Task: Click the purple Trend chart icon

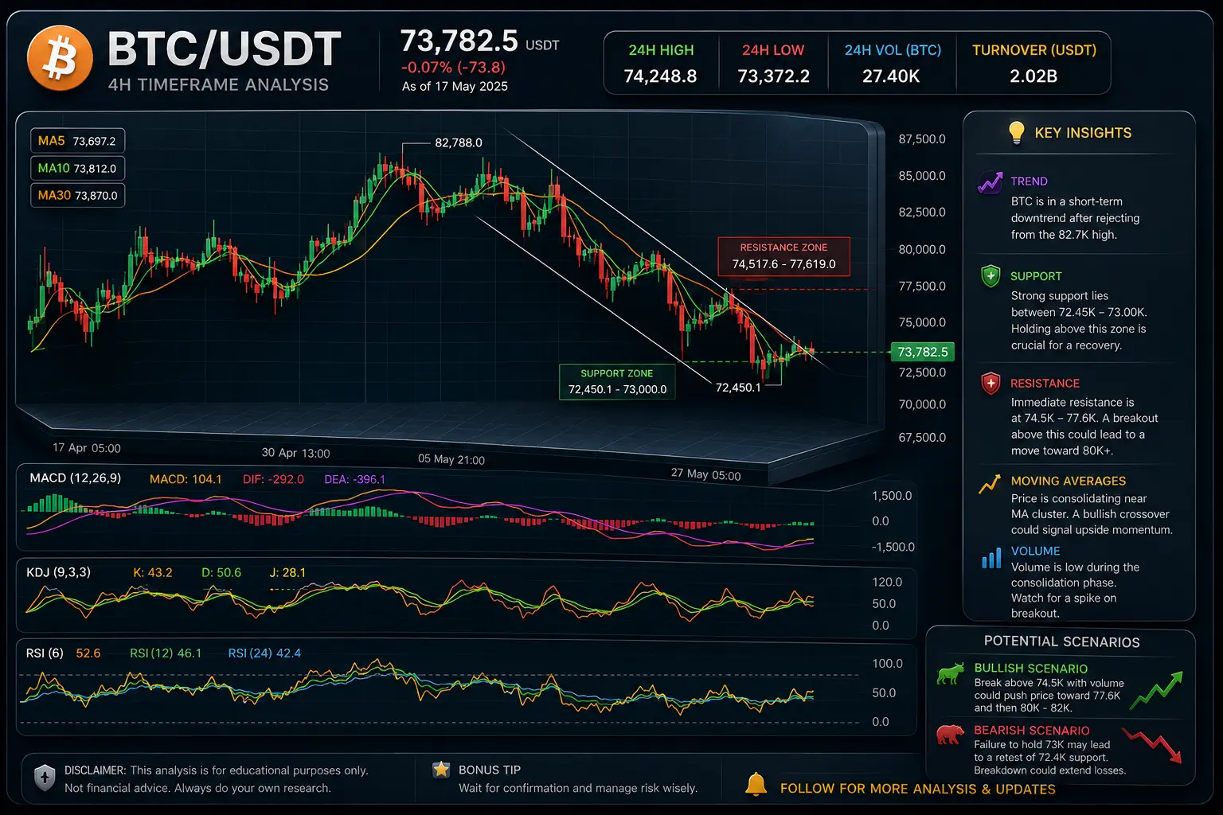Action: [x=991, y=182]
